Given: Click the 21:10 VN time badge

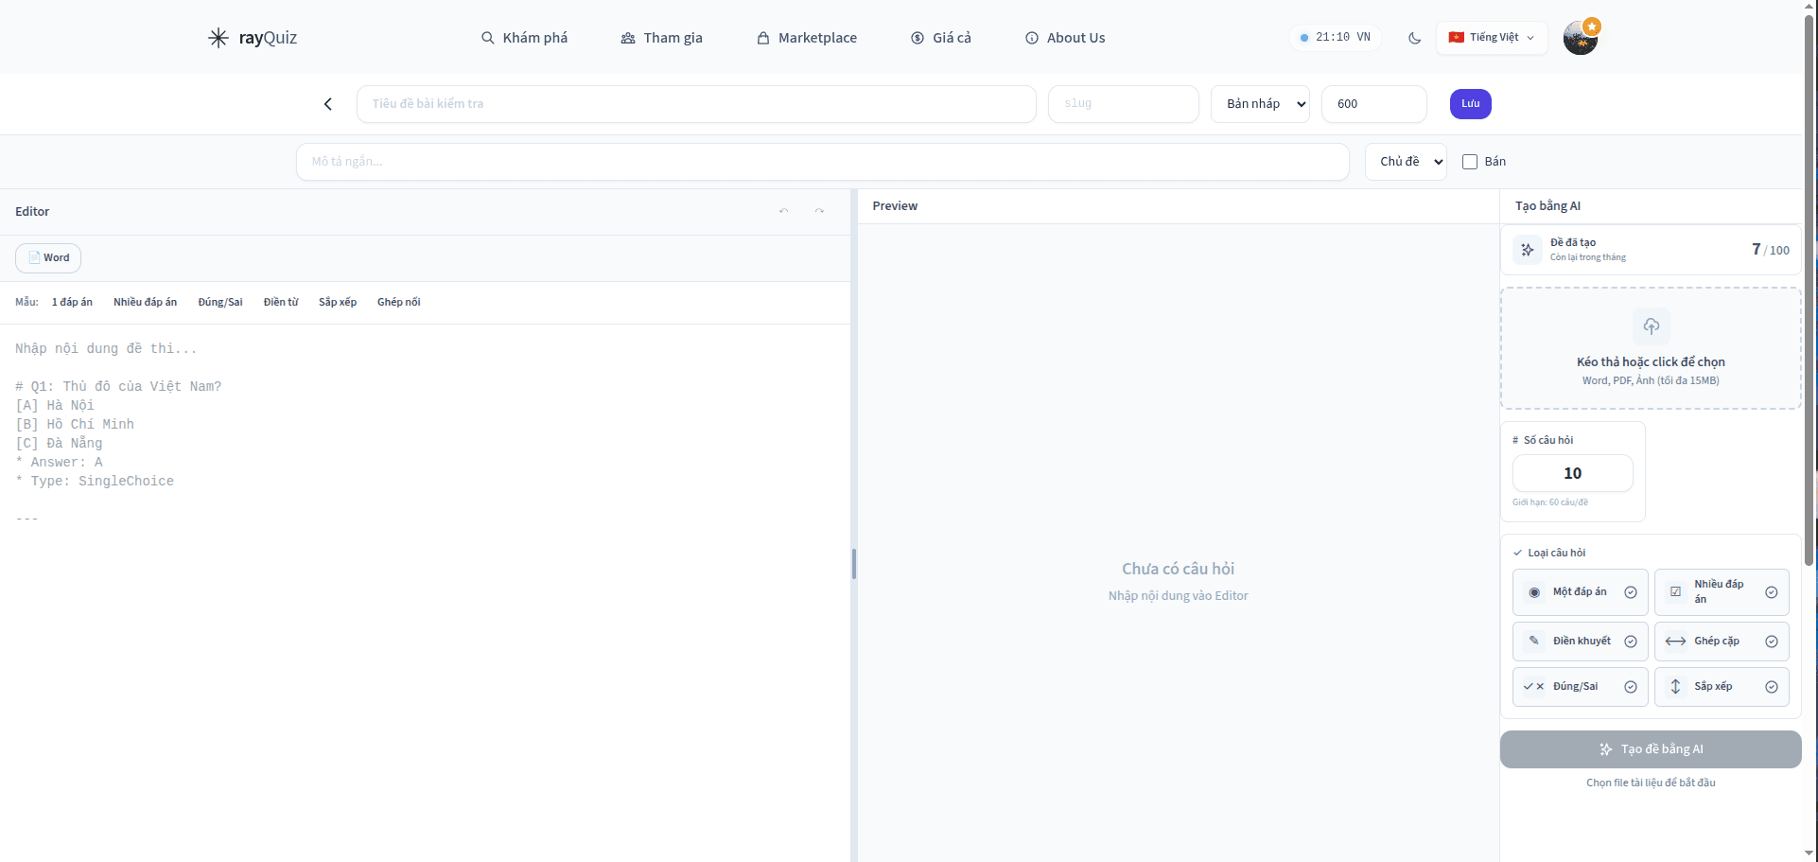Looking at the screenshot, I should 1336,38.
